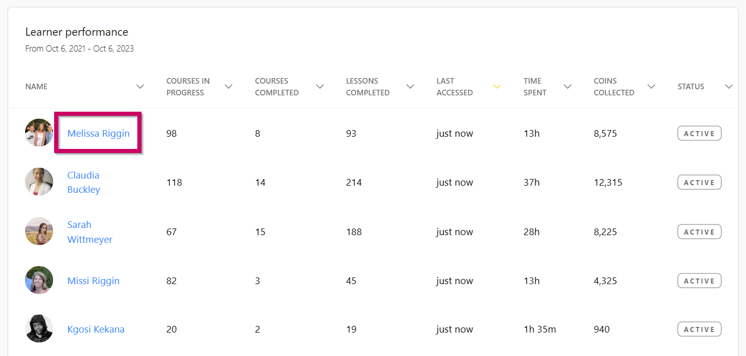Viewport: 746px width, 356px height.
Task: Click Melissa Riggin's avatar photo
Action: [x=39, y=133]
